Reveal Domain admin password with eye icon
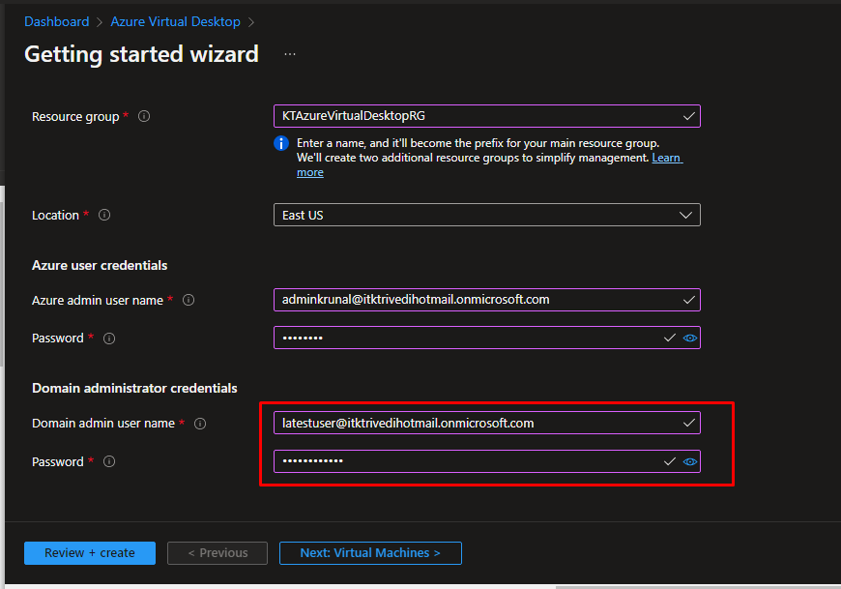 click(x=690, y=462)
